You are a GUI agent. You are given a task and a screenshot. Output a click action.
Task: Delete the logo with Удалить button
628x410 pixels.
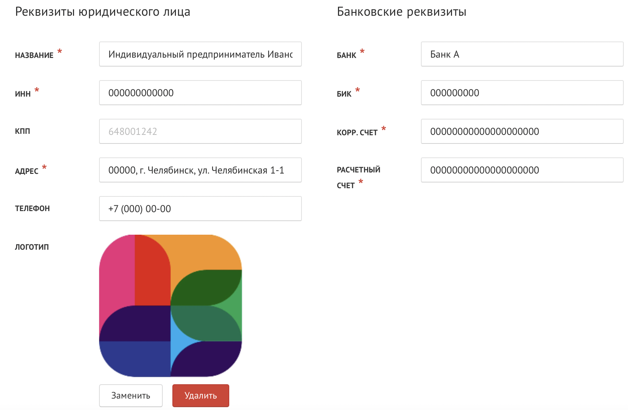[201, 395]
